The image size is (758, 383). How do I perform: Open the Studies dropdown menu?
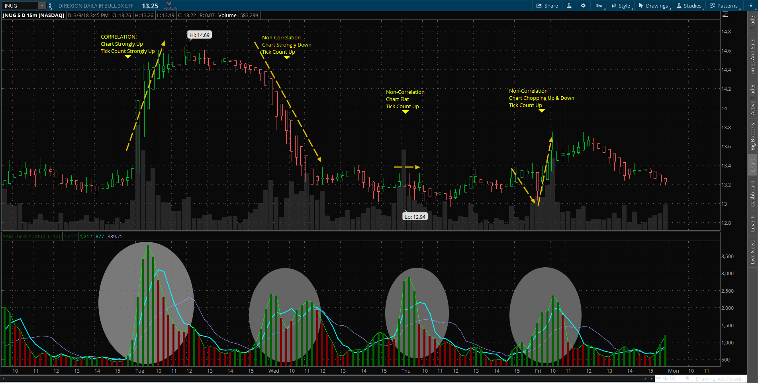click(689, 6)
